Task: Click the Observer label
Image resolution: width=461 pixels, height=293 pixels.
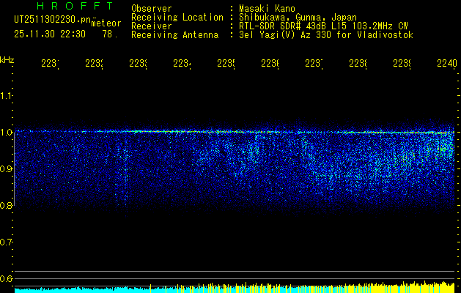Action: 152,8
